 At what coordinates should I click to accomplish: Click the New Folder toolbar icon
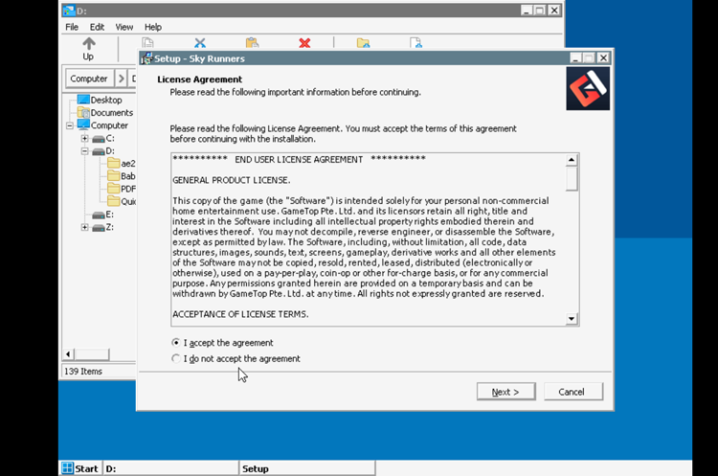click(x=363, y=43)
